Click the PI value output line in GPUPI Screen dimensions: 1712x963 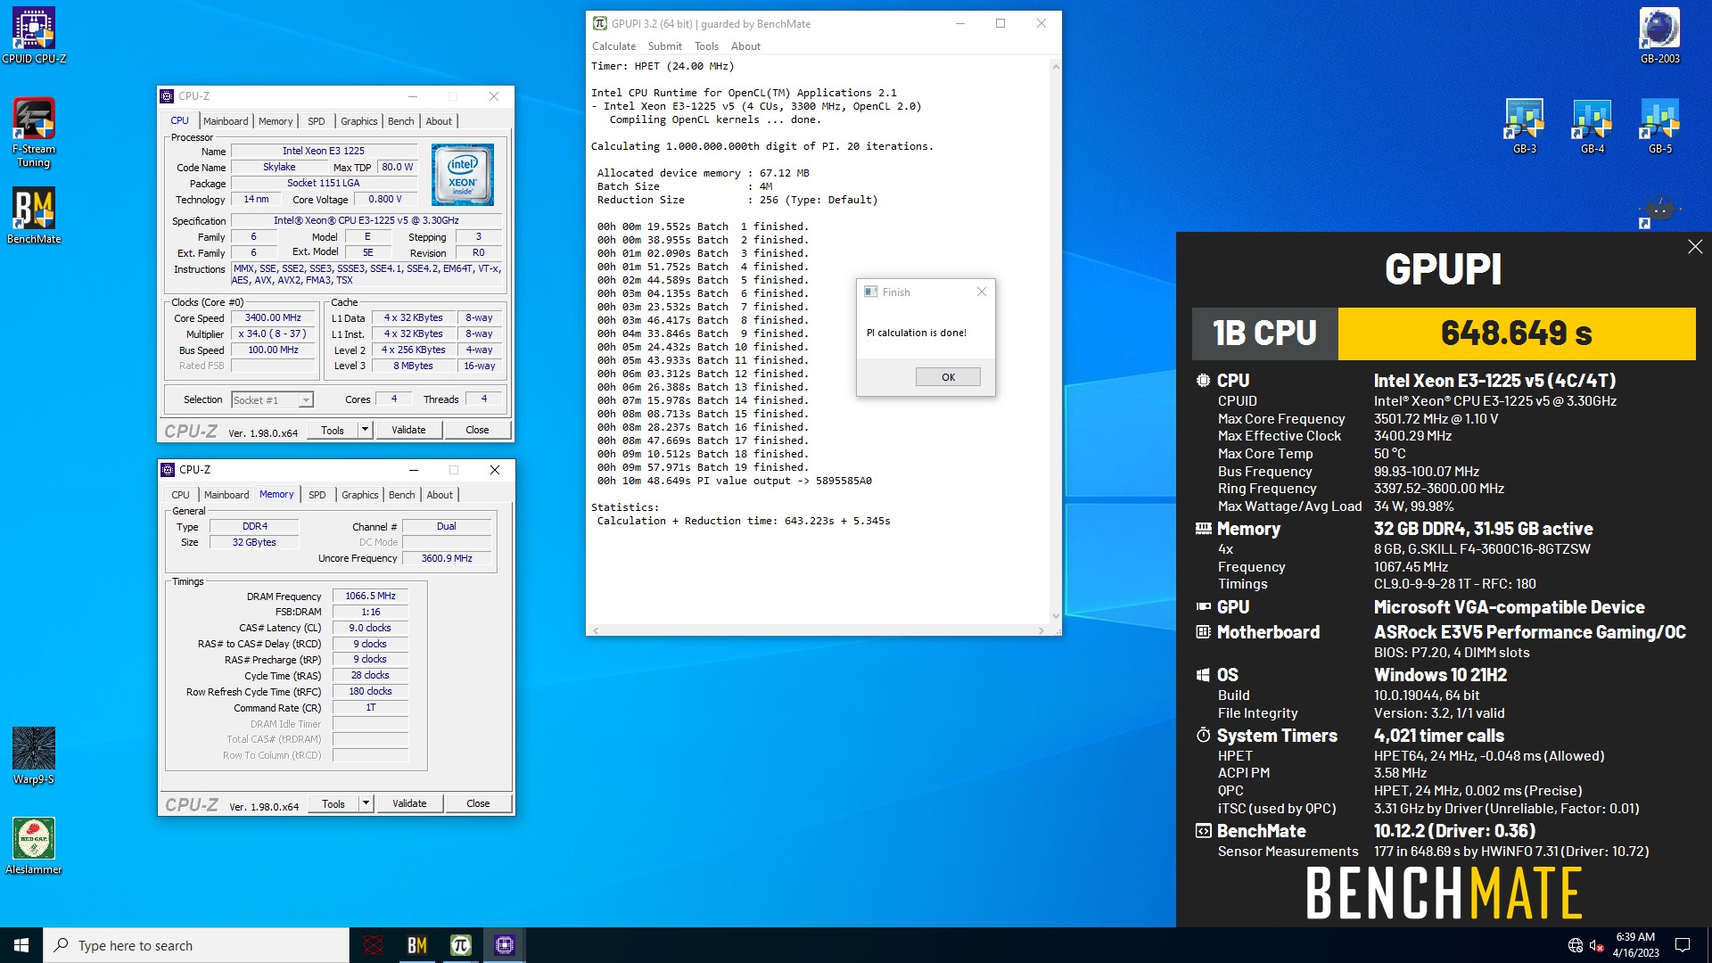click(x=735, y=481)
